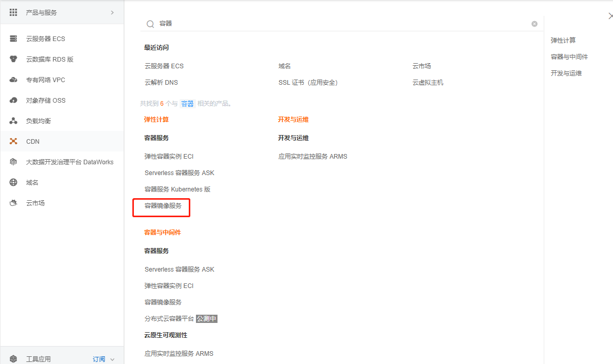The width and height of the screenshot is (613, 364).
Task: Click 容器服务 subheading under 容器与中间件
Action: click(156, 251)
